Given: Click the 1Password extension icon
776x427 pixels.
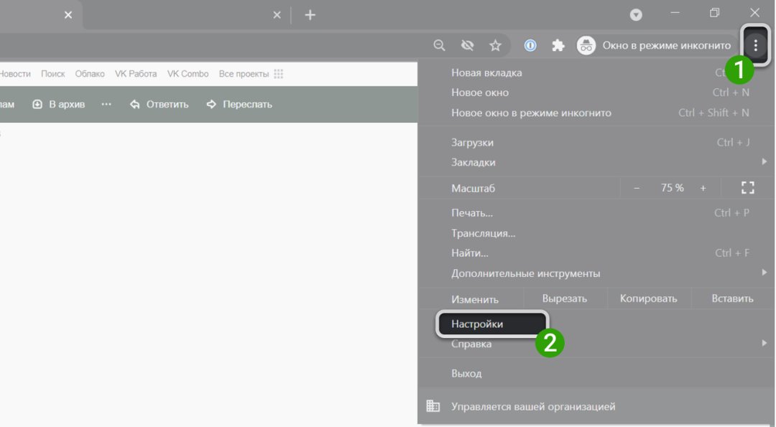Looking at the screenshot, I should [x=530, y=46].
